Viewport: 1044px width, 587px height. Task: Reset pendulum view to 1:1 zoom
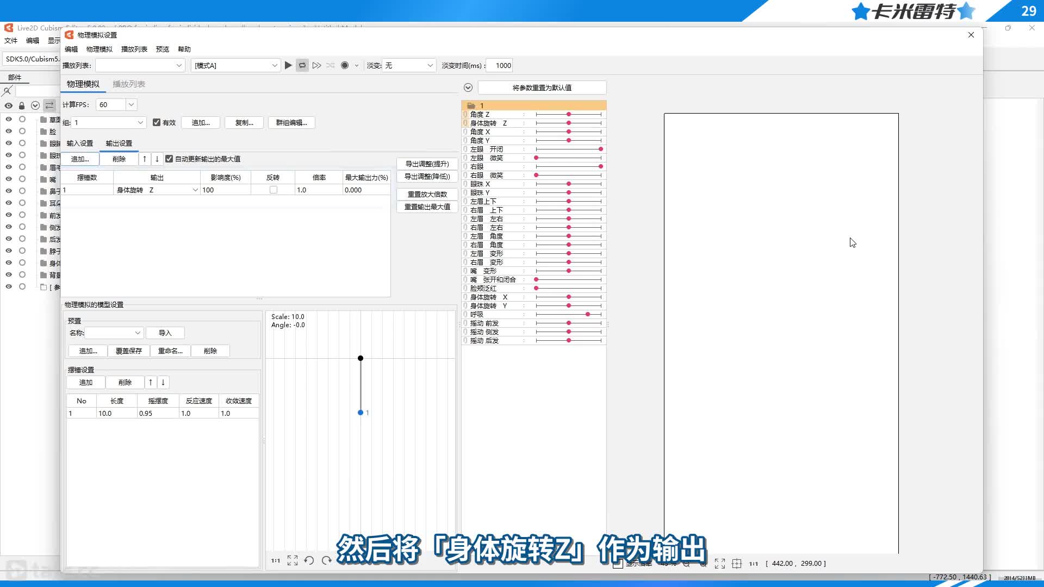276,560
